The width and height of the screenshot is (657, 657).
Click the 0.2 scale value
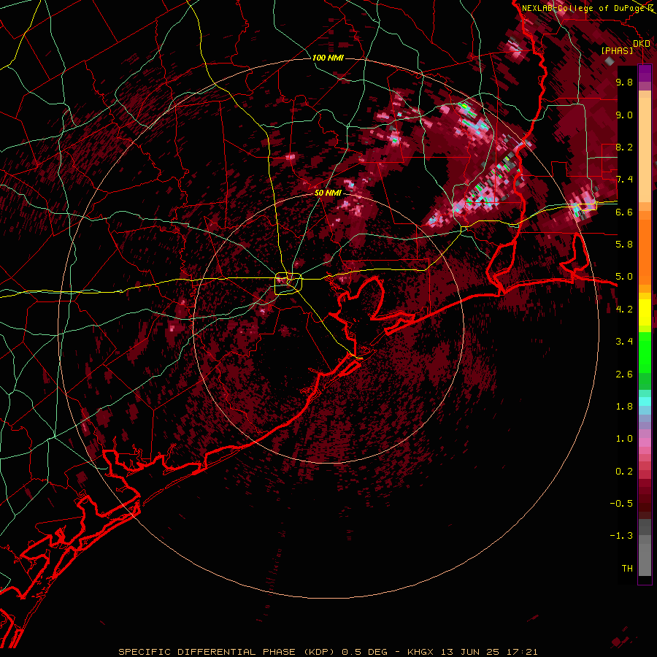624,472
